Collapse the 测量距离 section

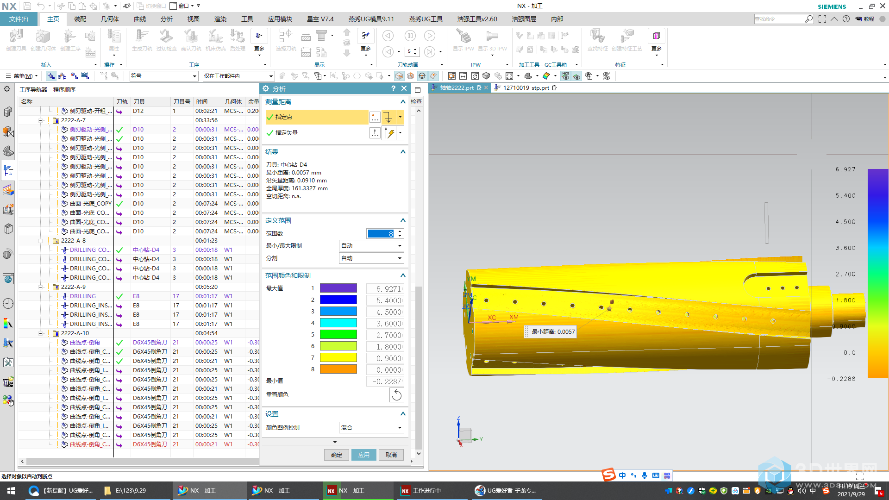[x=403, y=102]
